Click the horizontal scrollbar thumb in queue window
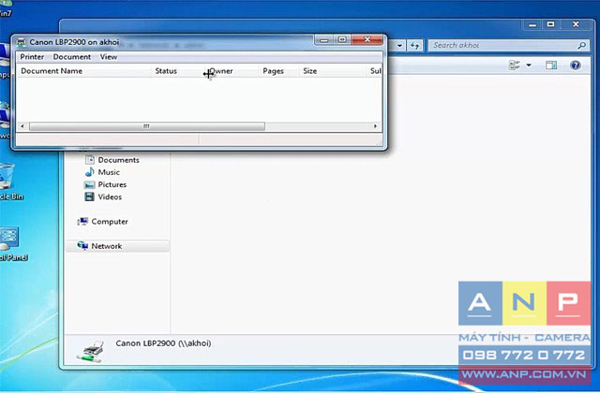This screenshot has height=393, width=600. (147, 126)
